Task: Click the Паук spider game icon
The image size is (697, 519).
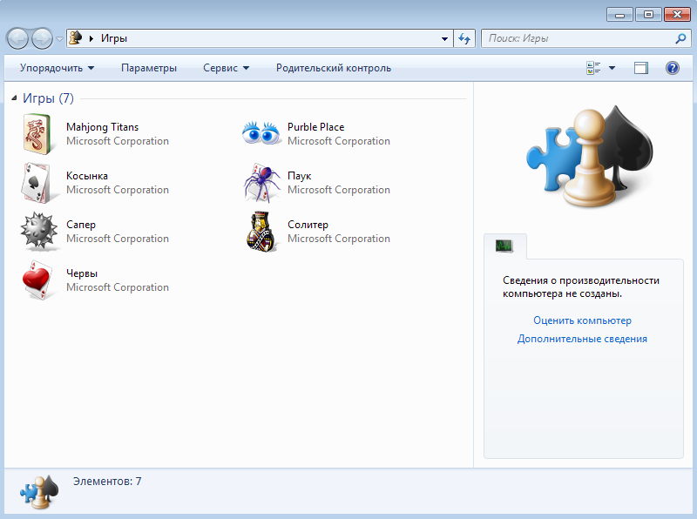Action: tap(262, 183)
